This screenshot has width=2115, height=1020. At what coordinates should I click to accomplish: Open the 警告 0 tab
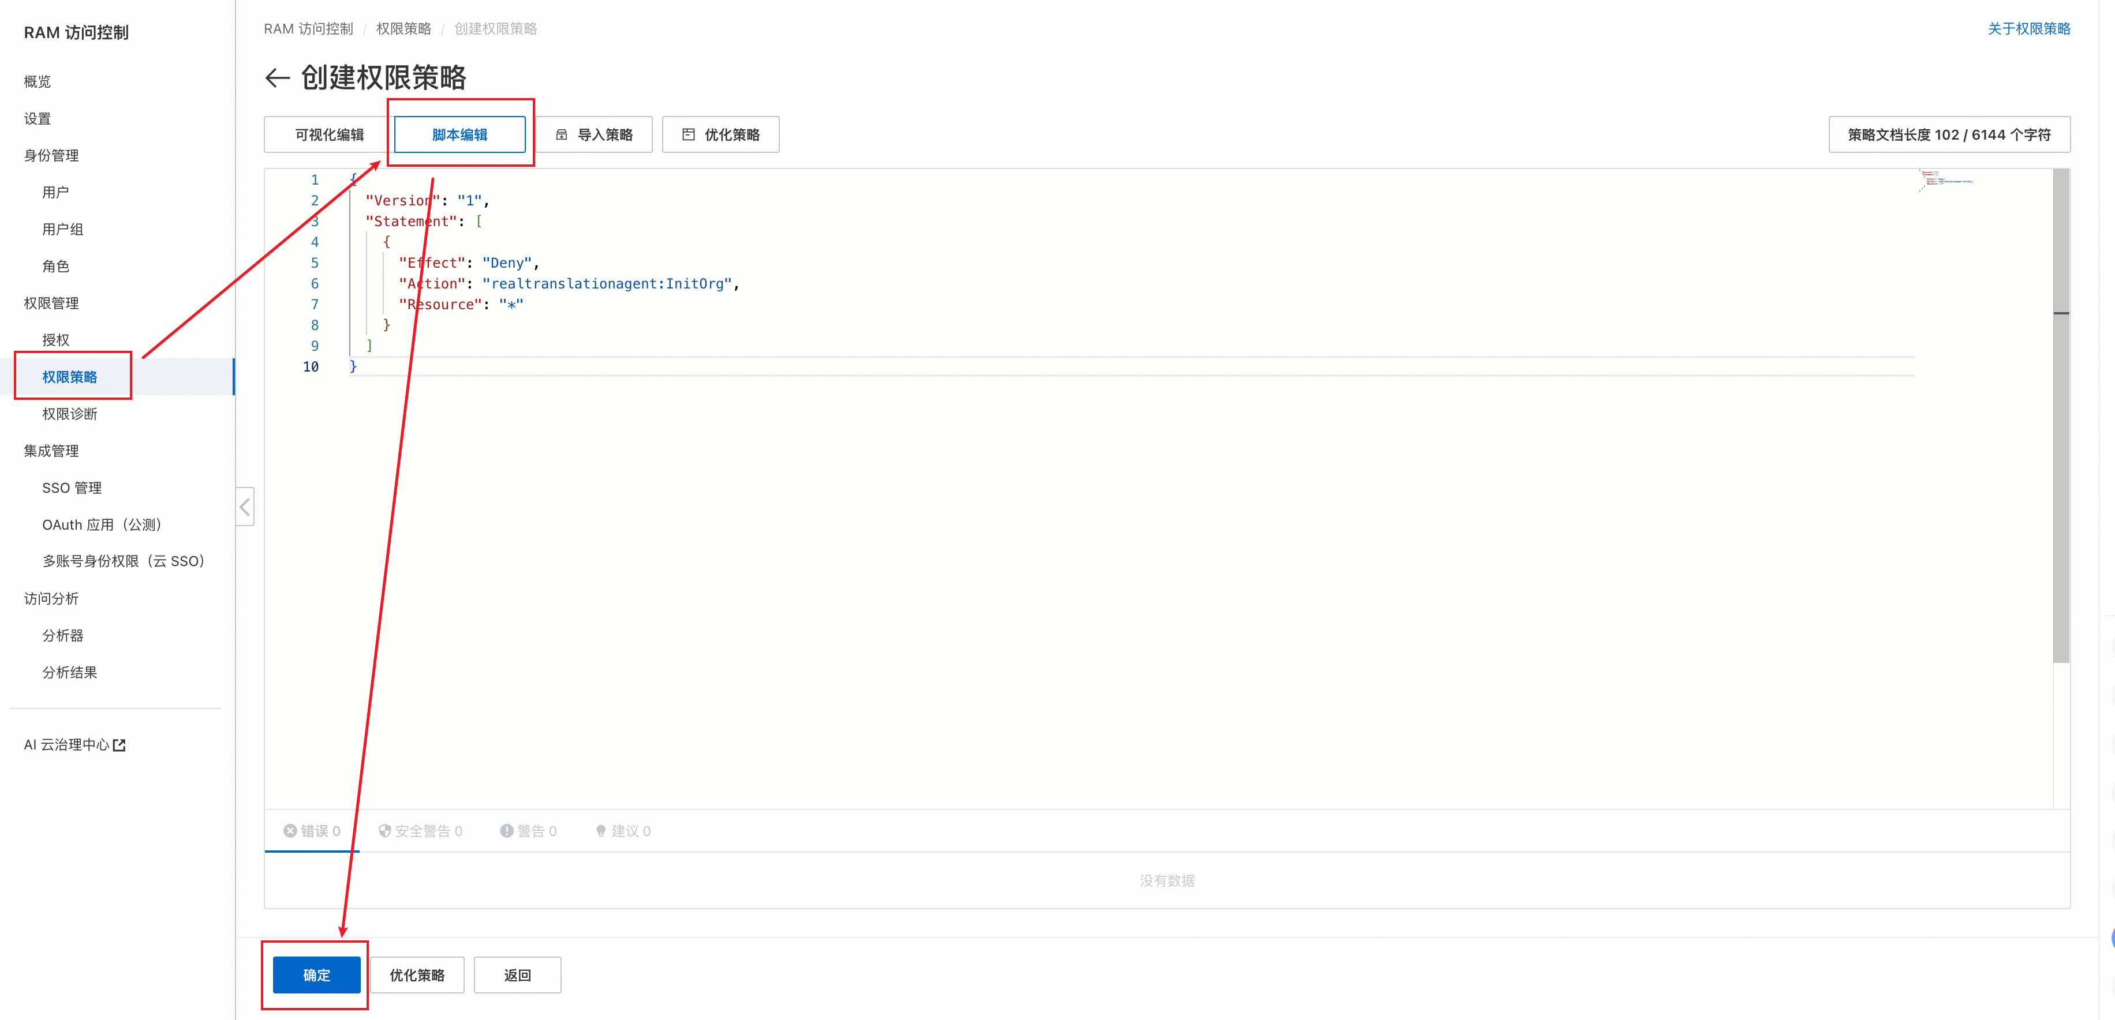click(529, 830)
